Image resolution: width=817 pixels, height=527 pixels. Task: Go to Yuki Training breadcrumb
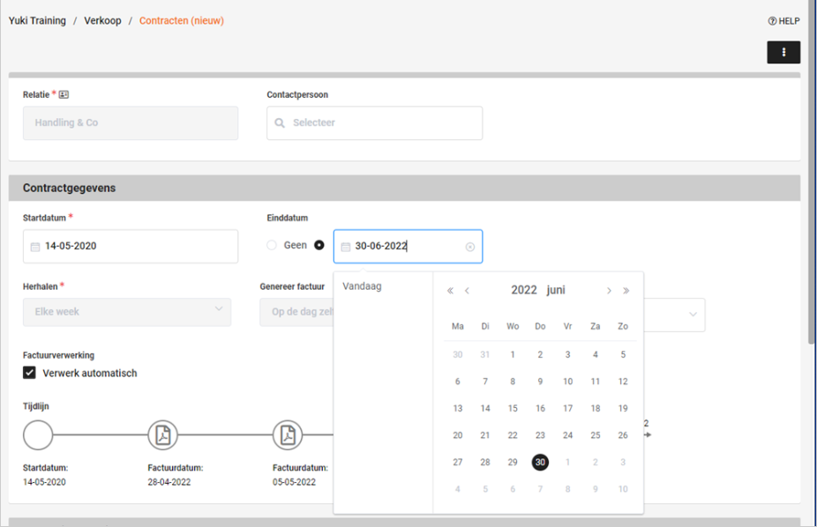[37, 21]
